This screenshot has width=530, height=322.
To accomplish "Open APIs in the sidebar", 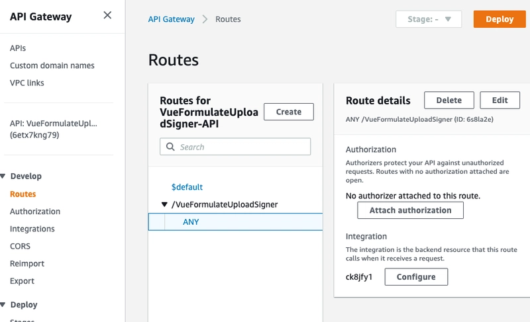I will 18,48.
